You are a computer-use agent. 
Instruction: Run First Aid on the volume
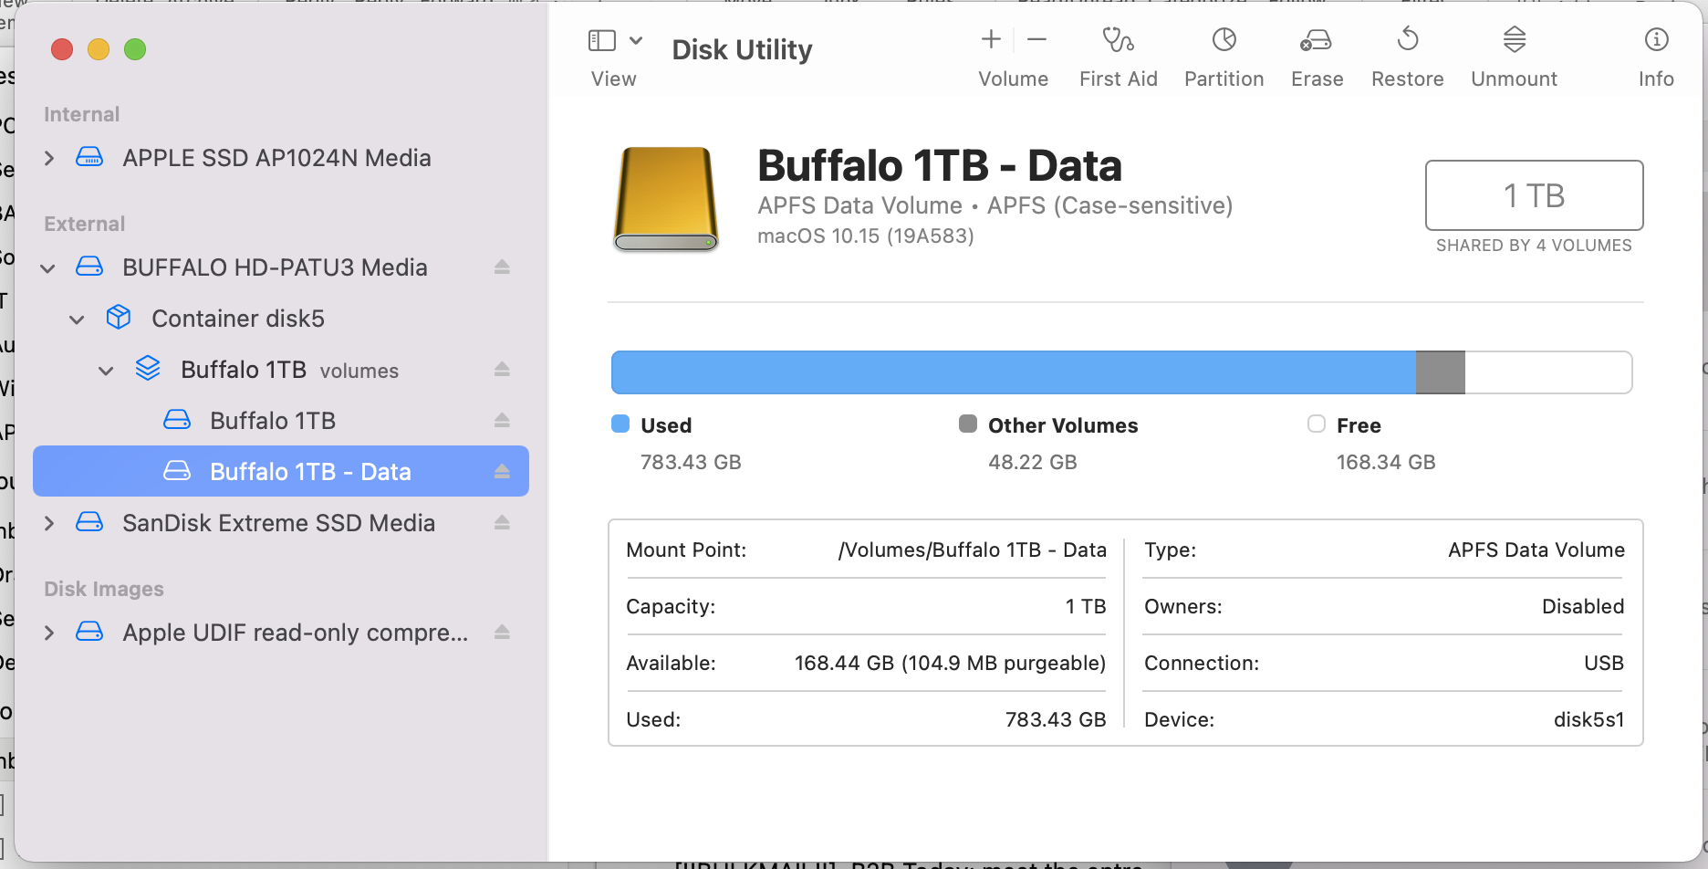1118,39
